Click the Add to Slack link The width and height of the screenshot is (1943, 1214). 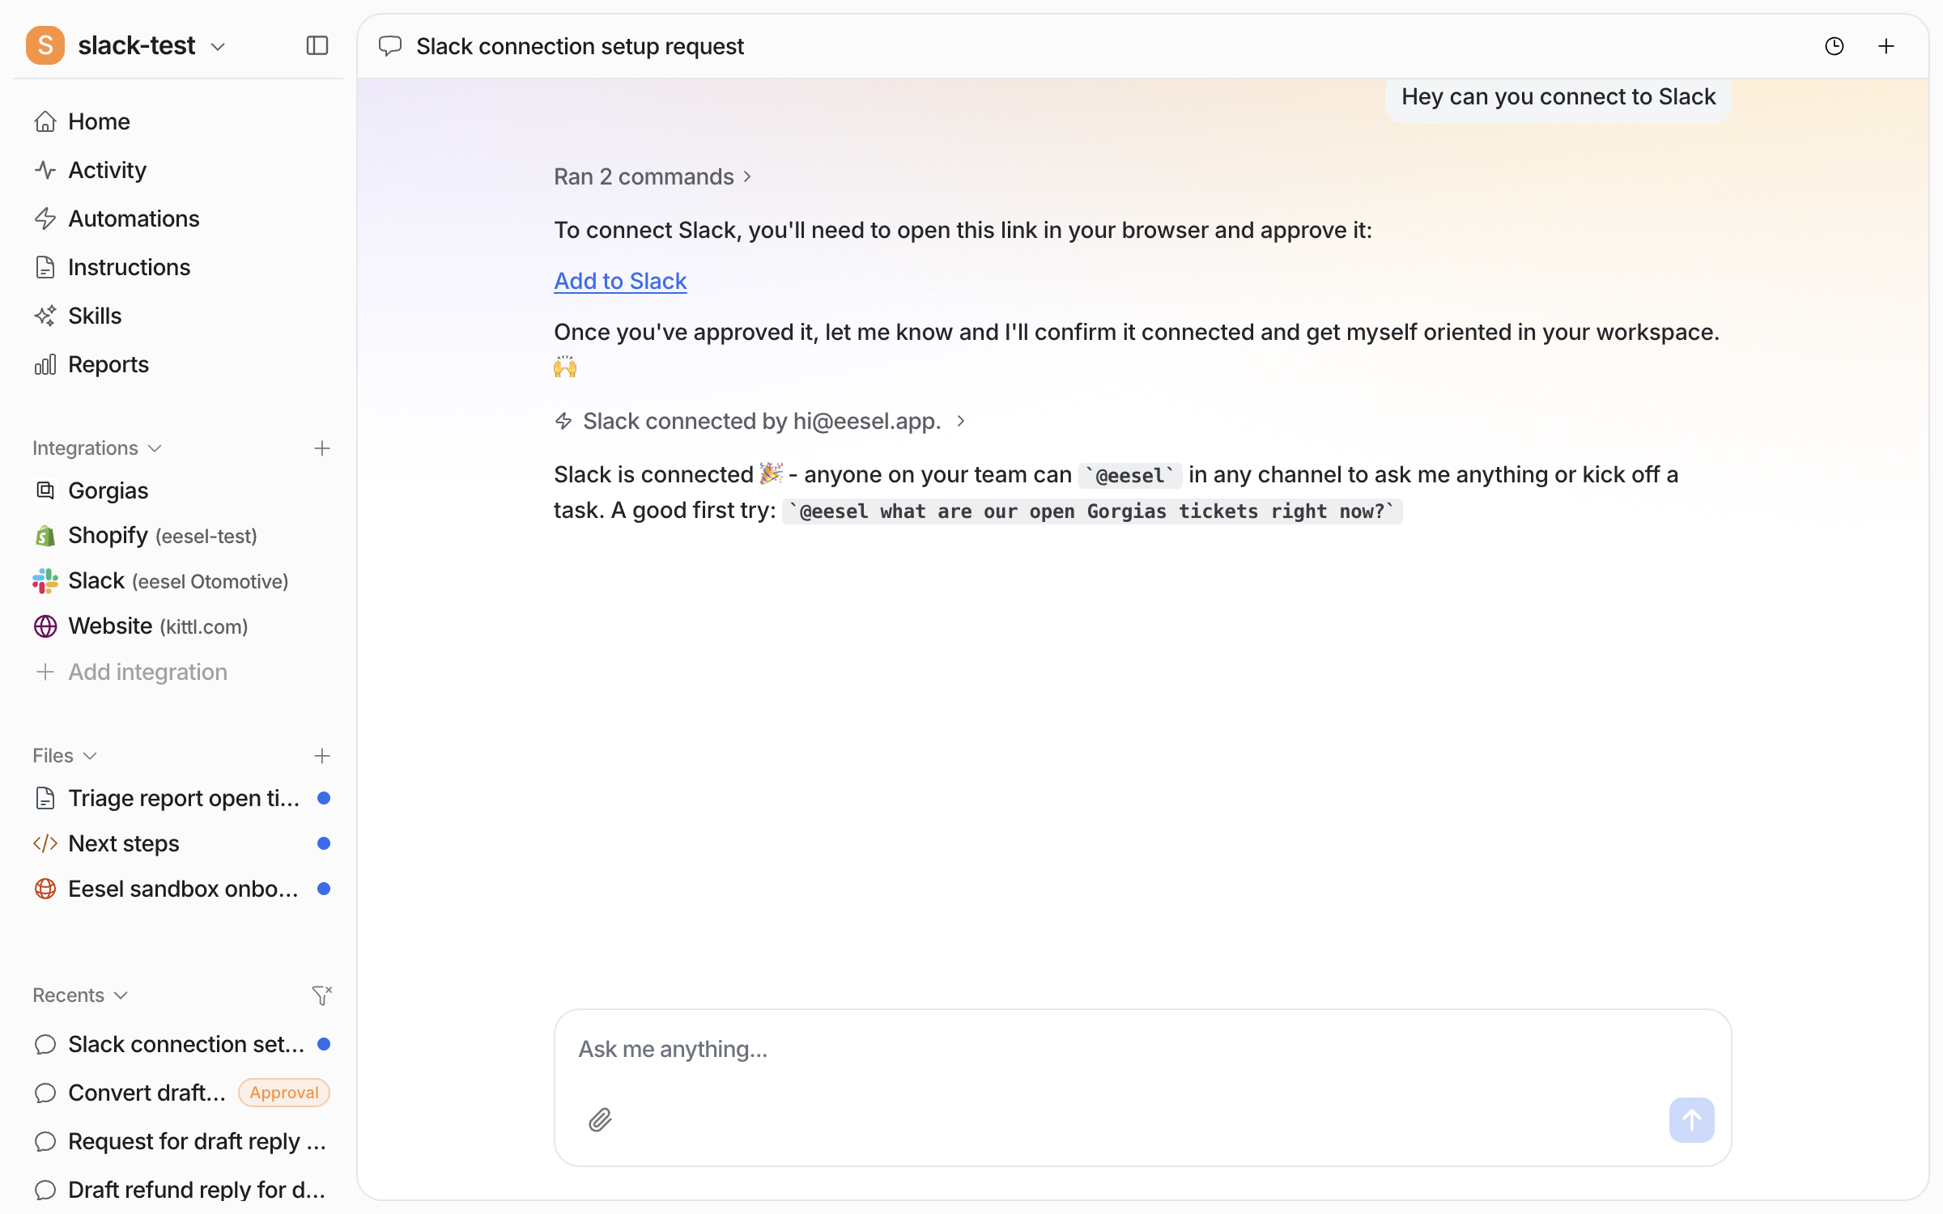coord(620,281)
